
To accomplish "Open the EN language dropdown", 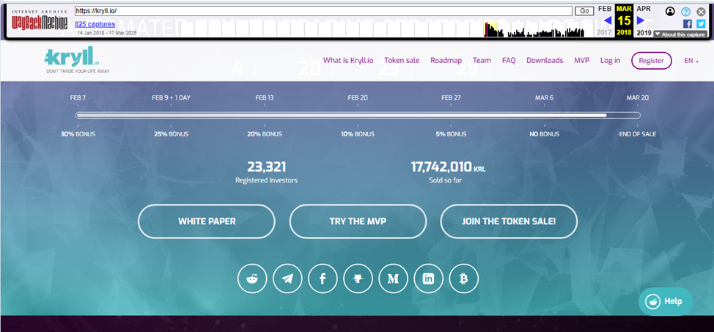I will [691, 61].
